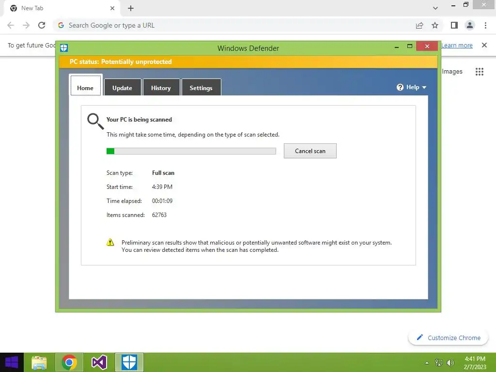Screen dimensions: 496x372
Task: Click the Chrome forward arrow
Action: pos(26,25)
